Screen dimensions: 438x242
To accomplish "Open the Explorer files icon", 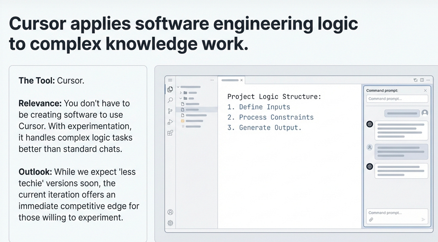I will pos(170,89).
